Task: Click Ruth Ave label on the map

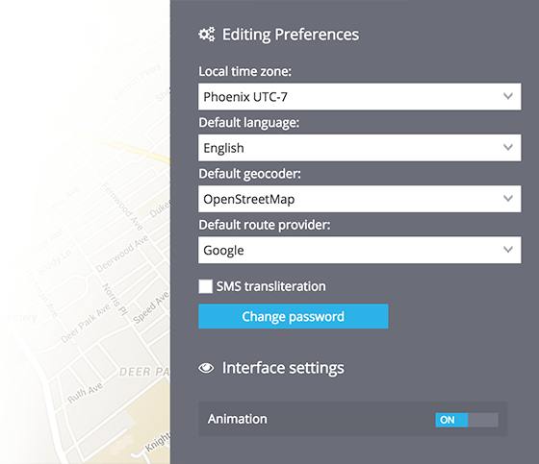Action: (x=85, y=393)
